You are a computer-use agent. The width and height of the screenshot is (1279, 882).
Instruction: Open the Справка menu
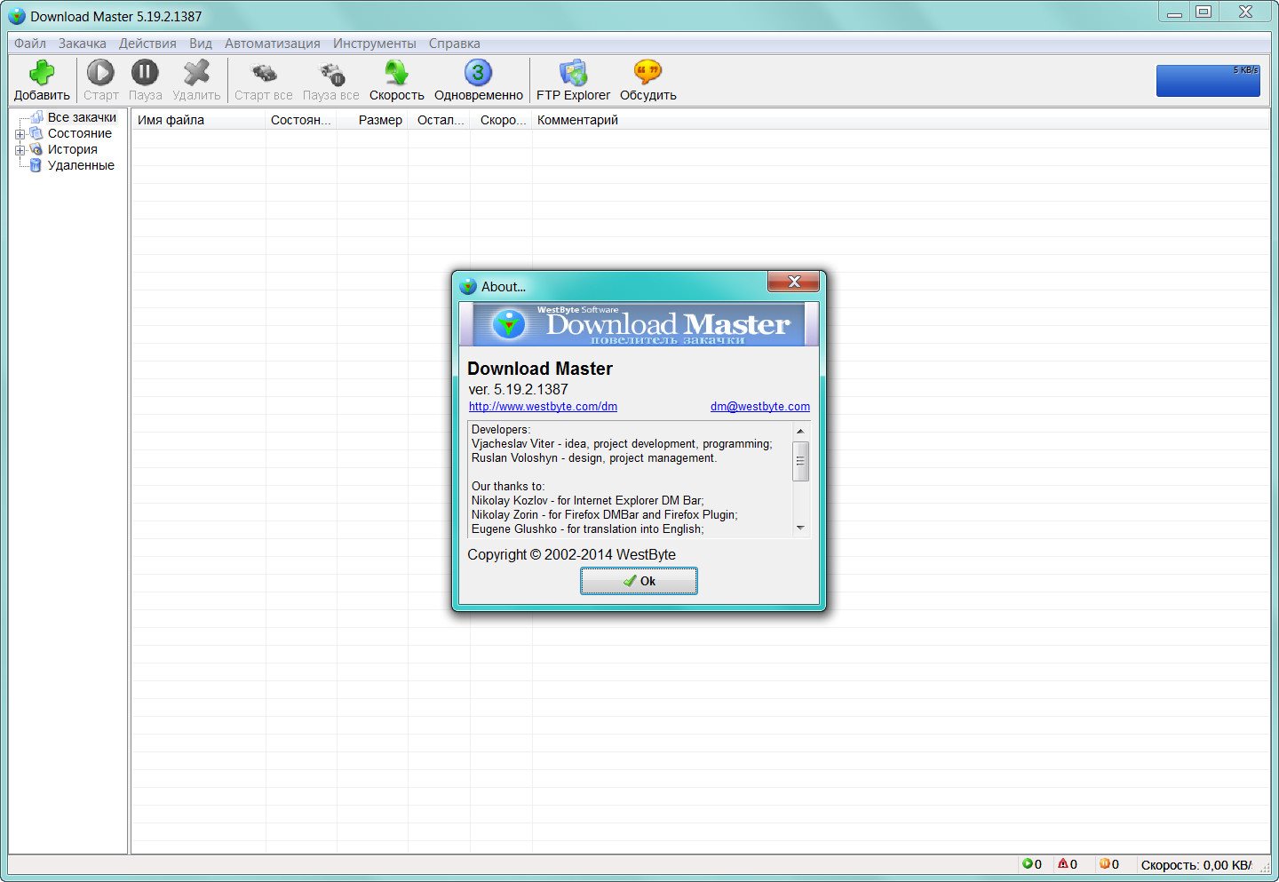[x=455, y=44]
